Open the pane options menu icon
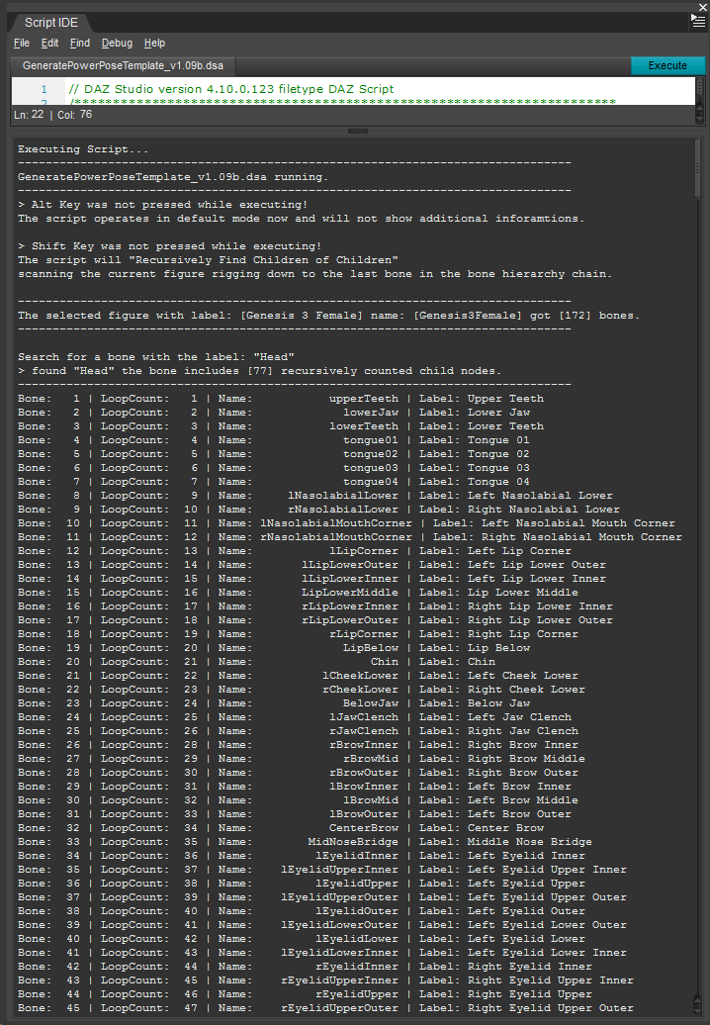Viewport: 710px width, 1025px height. pos(698,20)
